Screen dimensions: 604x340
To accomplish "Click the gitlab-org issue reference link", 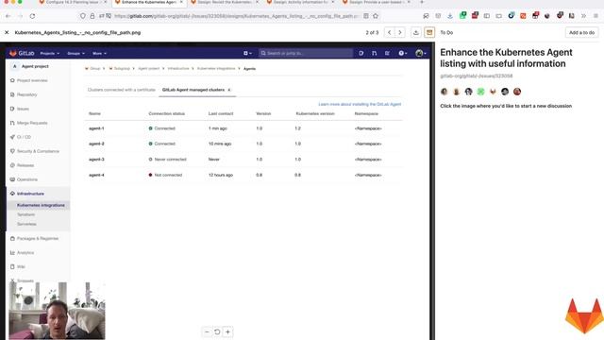I will (x=477, y=76).
